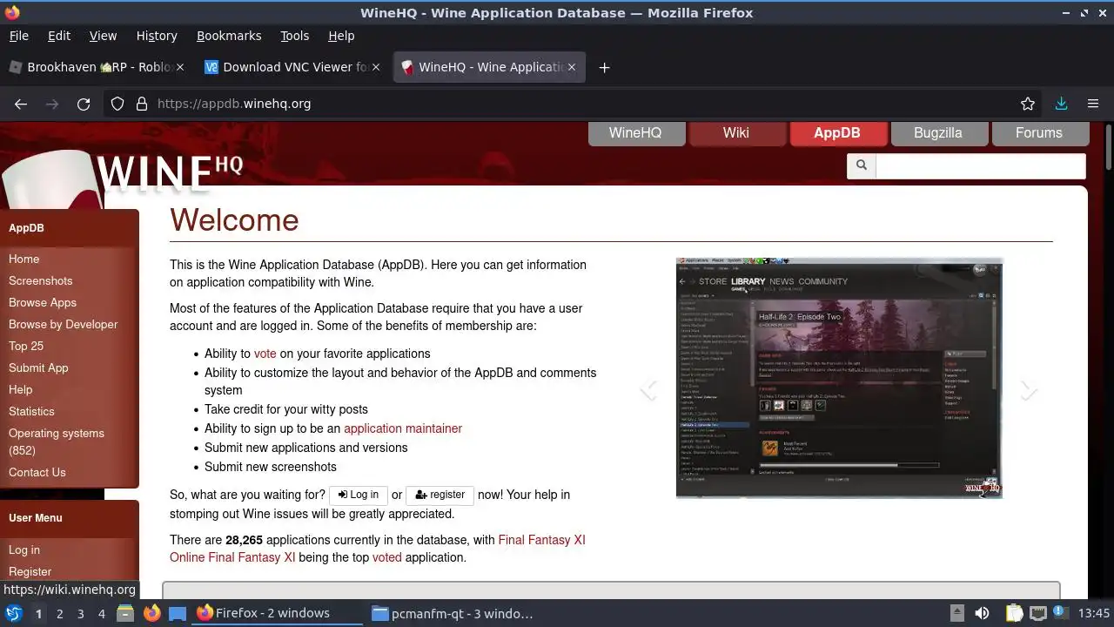This screenshot has width=1114, height=627.
Task: Close the WineHQ tab
Action: pyautogui.click(x=572, y=67)
